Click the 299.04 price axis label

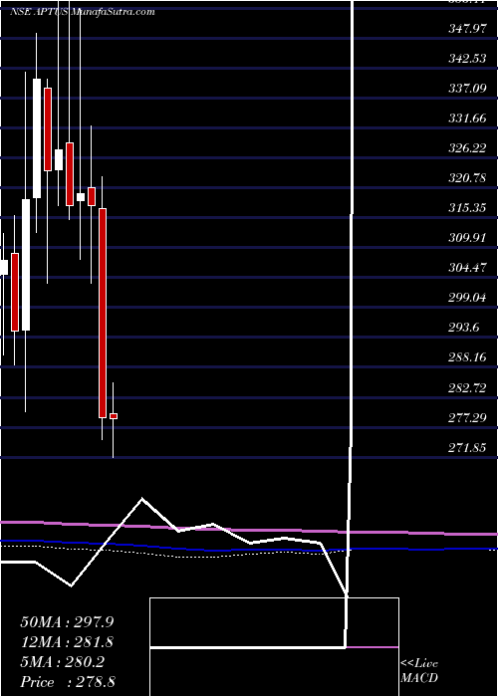click(466, 298)
